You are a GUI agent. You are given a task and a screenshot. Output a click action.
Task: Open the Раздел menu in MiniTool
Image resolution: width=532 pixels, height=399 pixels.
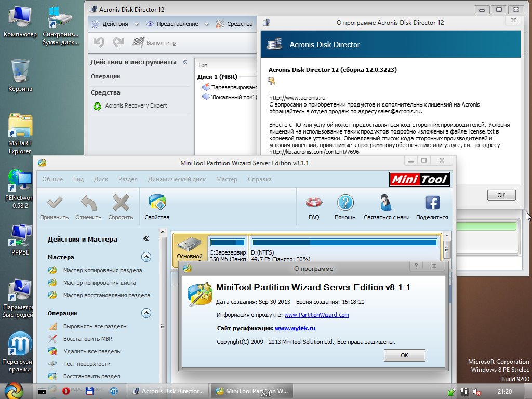tap(128, 179)
